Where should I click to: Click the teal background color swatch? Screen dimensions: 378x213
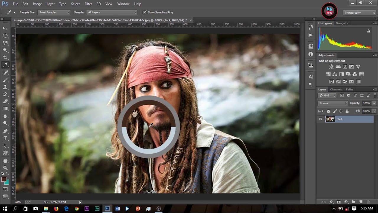7,182
